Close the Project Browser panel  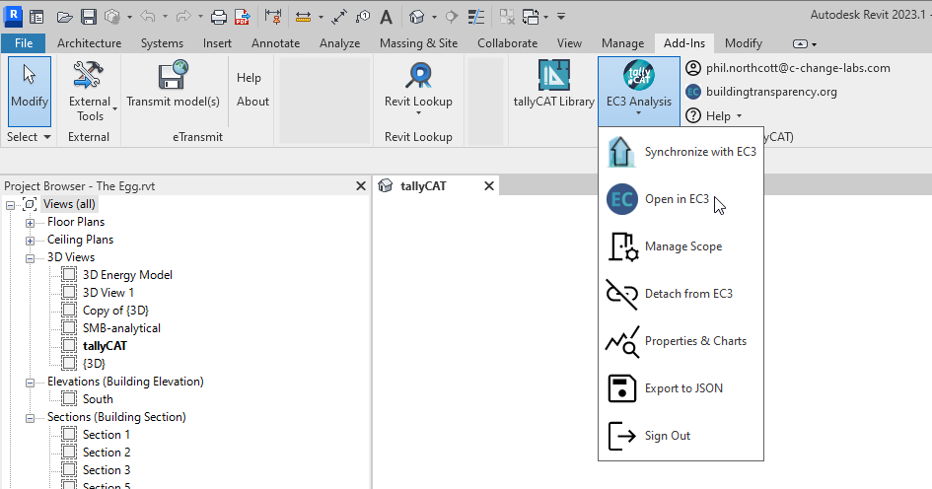coord(361,185)
